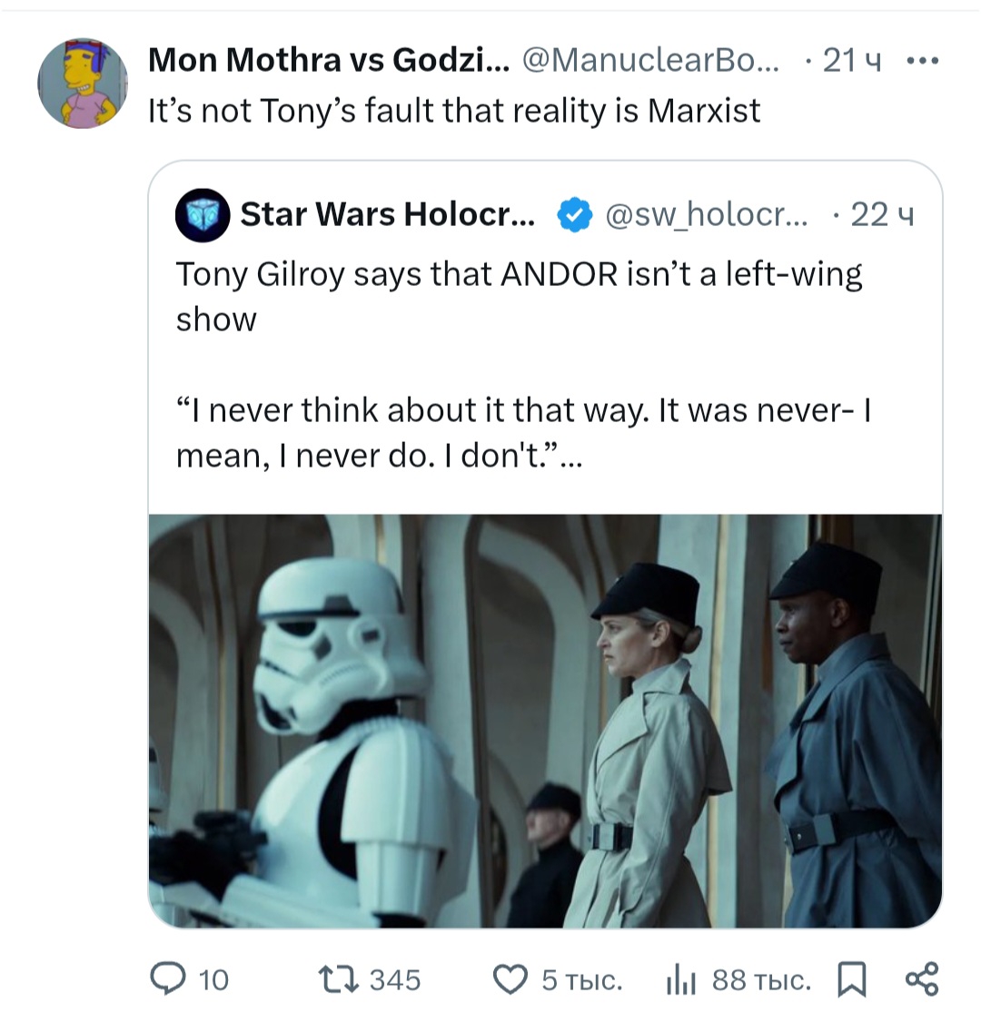Visit the @ManuclearBo... handle link
This screenshot has width=981, height=1022.
[650, 61]
